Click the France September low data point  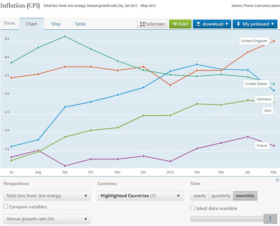65,166
